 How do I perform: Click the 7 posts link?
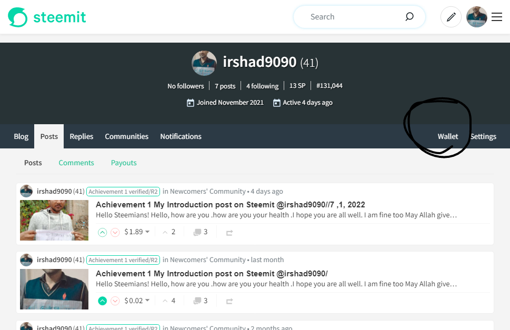pyautogui.click(x=225, y=86)
